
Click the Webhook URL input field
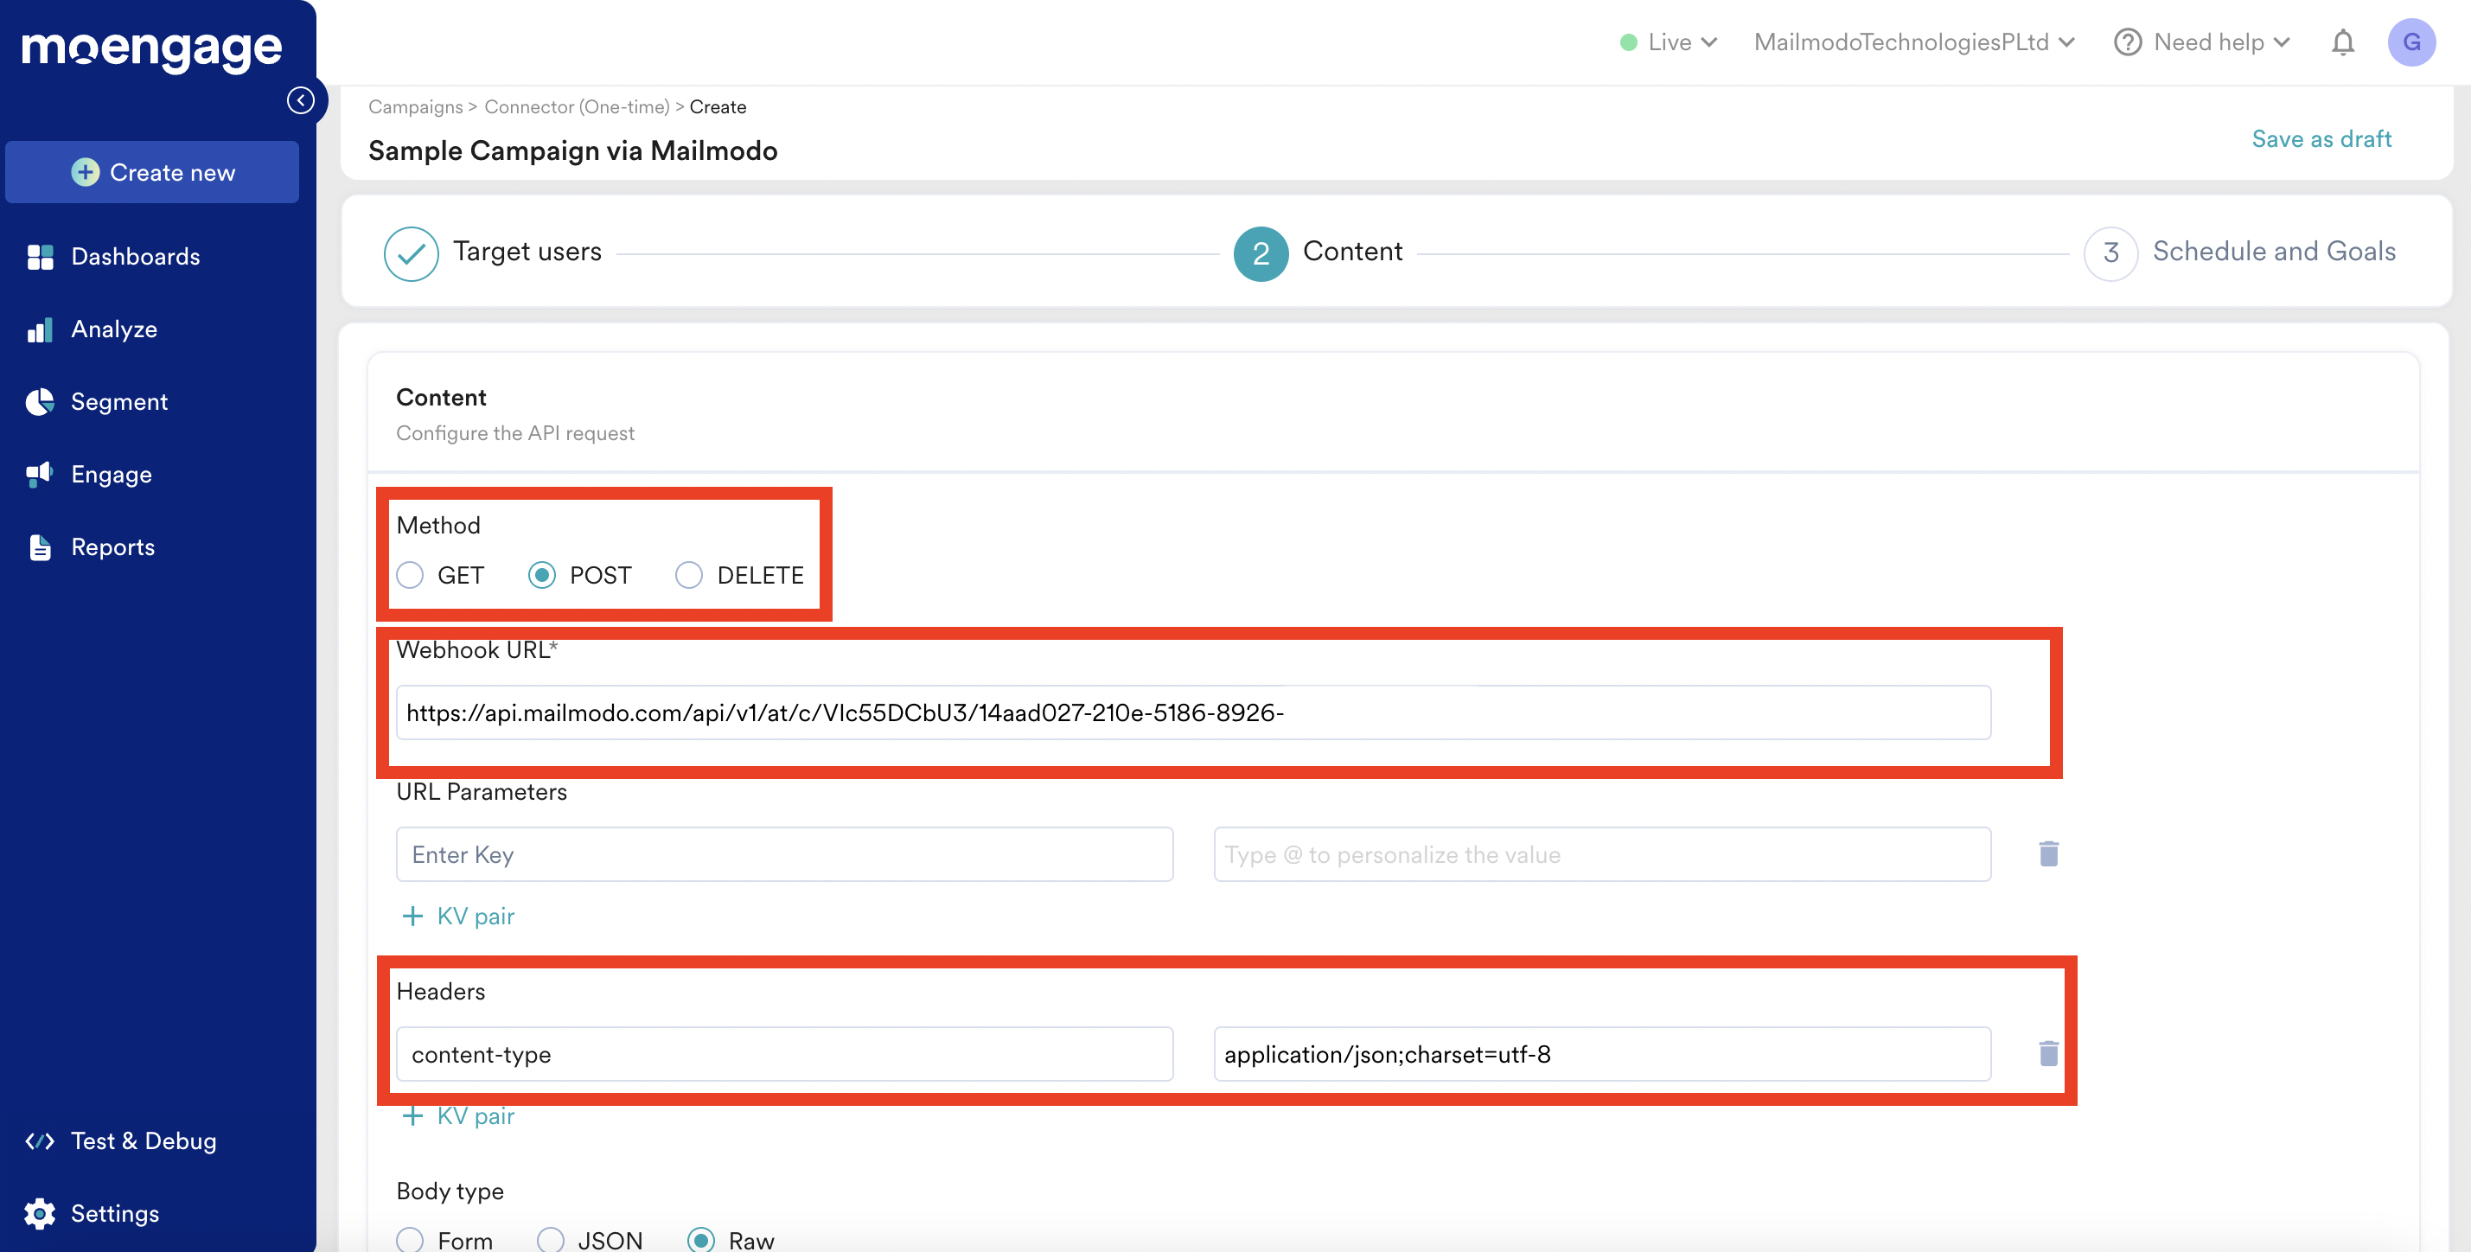click(1193, 712)
